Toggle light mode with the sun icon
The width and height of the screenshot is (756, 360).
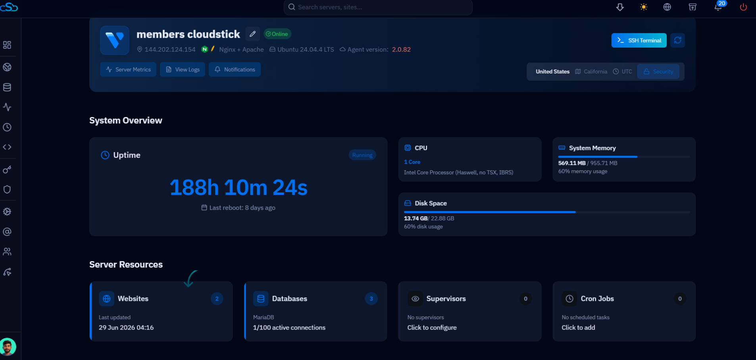tap(644, 7)
